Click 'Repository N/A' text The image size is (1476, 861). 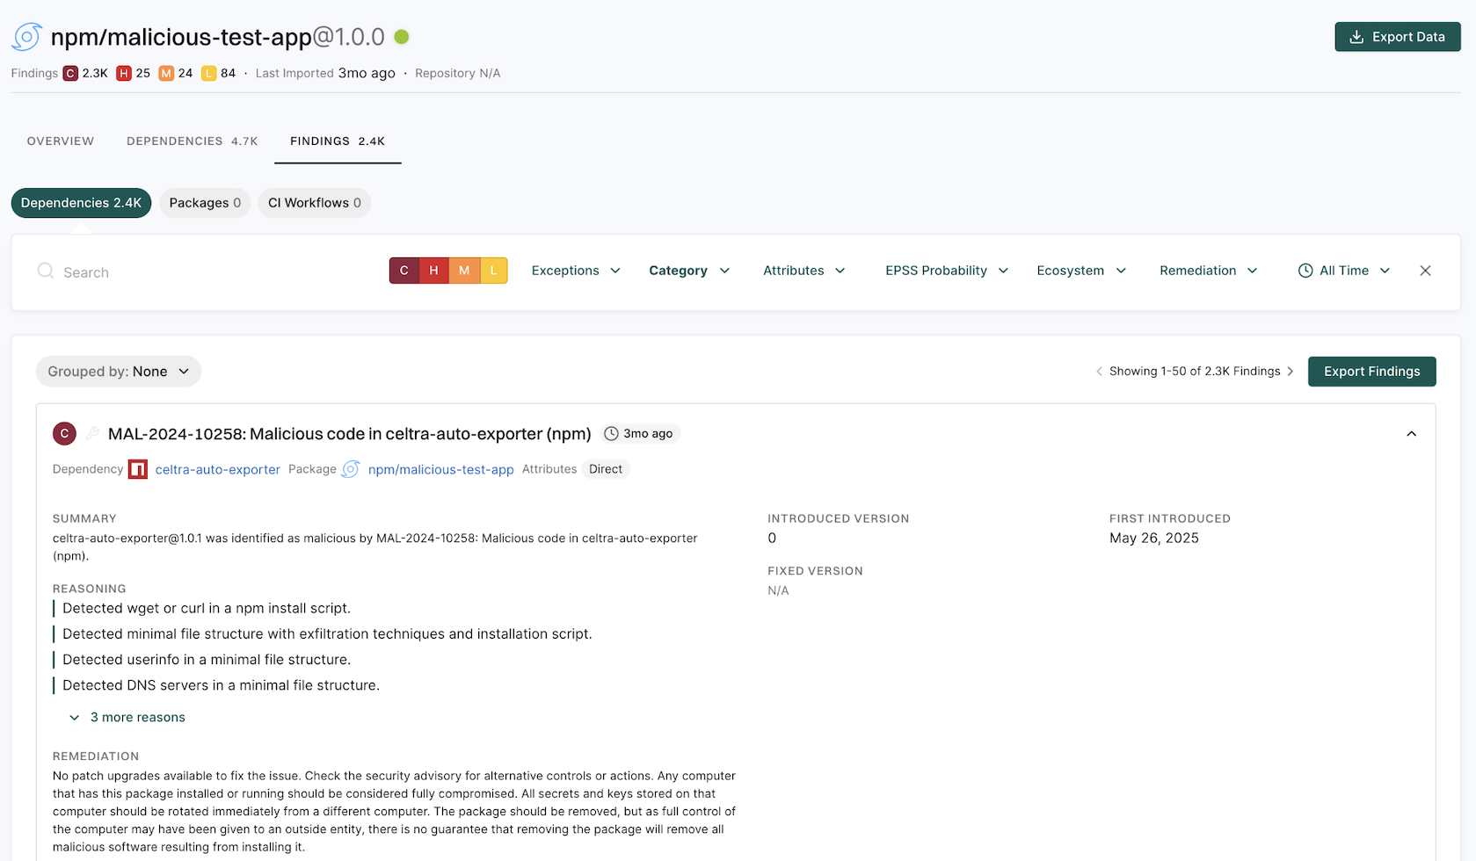point(457,73)
